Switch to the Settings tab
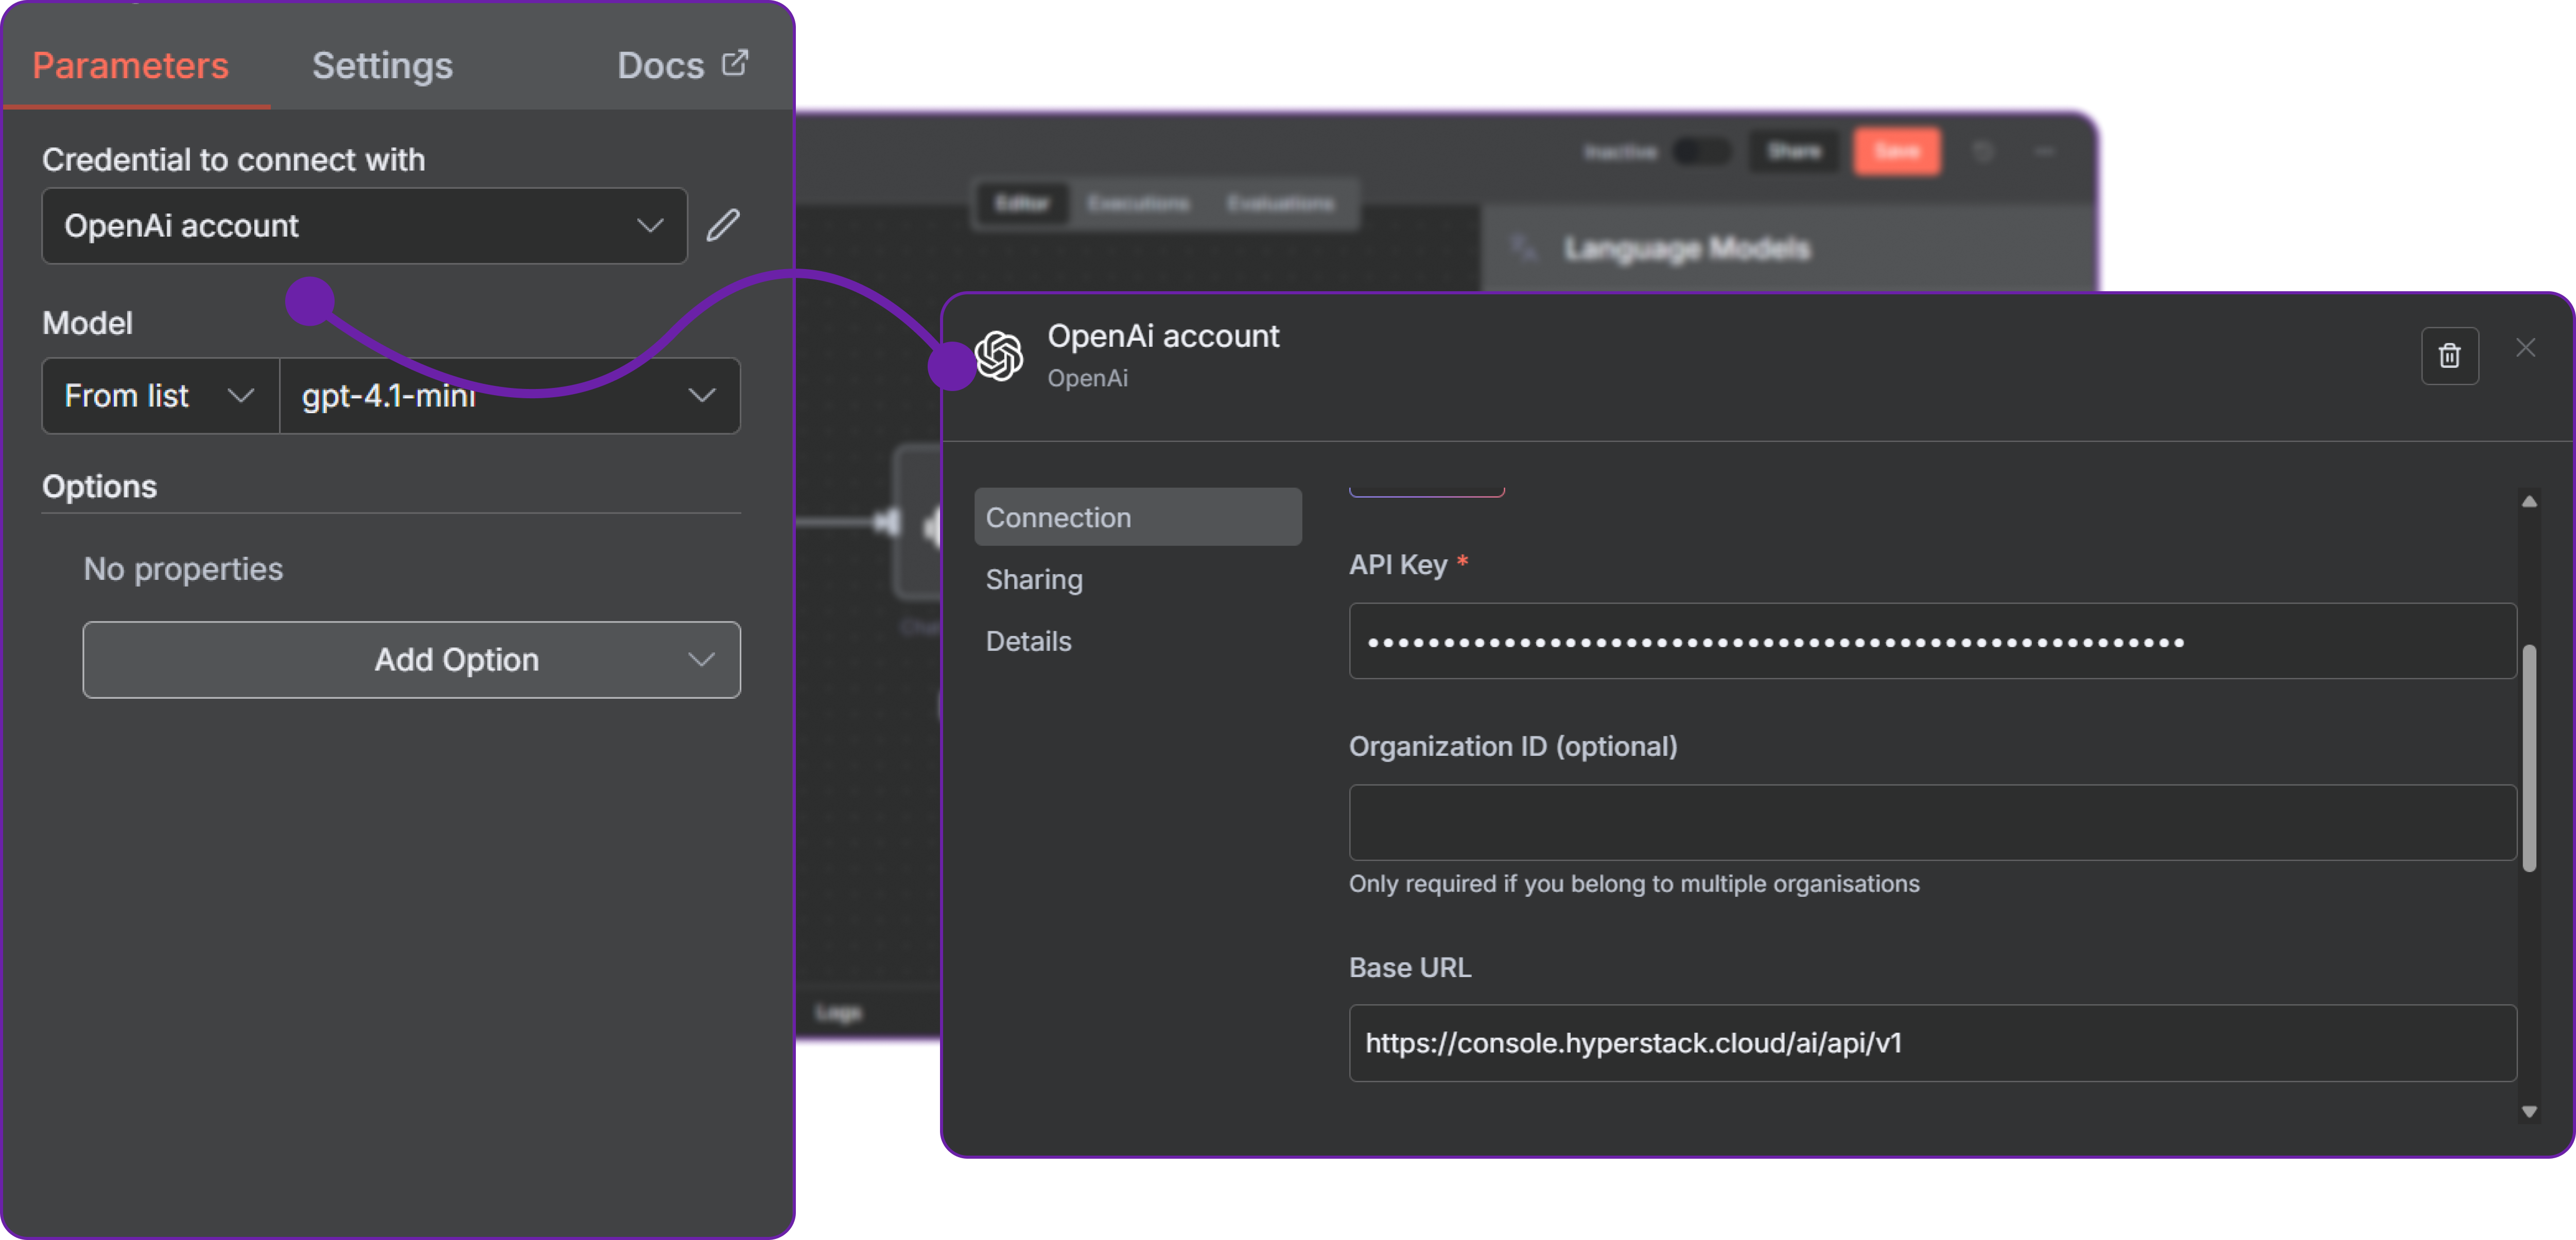2576x1240 pixels. pos(382,66)
